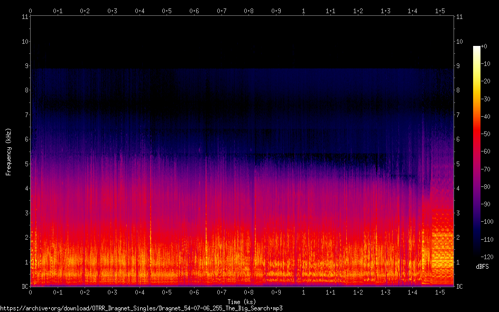Click the top of the color scale bar

click(x=477, y=48)
